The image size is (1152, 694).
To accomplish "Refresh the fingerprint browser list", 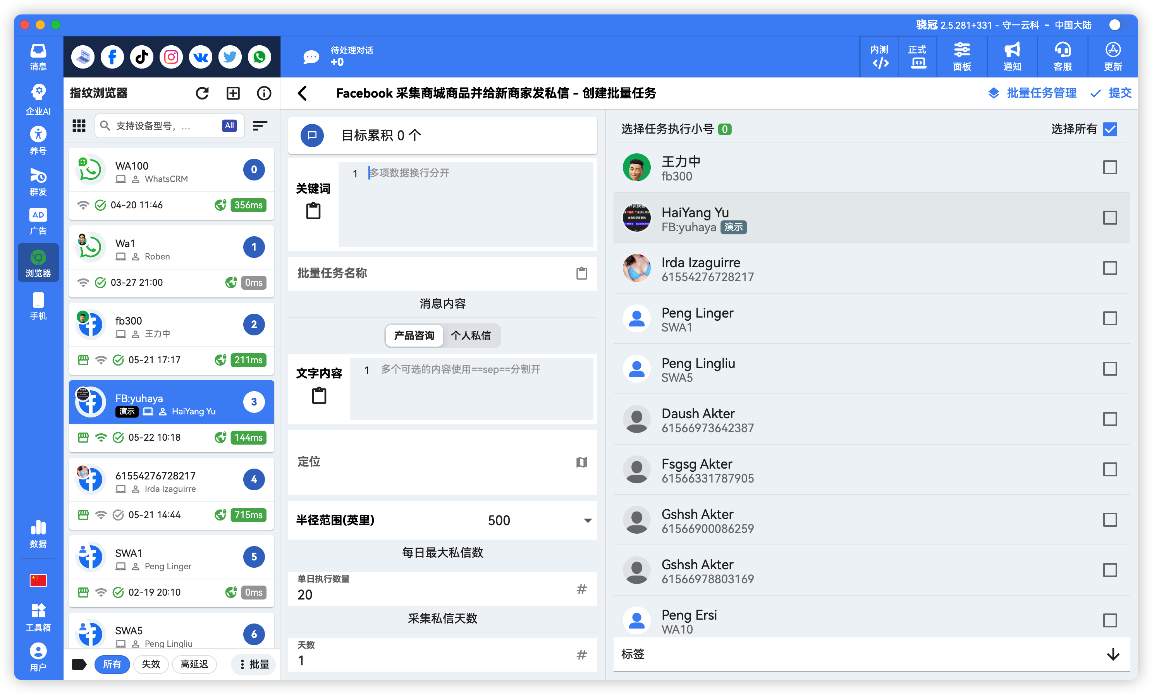I will pyautogui.click(x=202, y=93).
